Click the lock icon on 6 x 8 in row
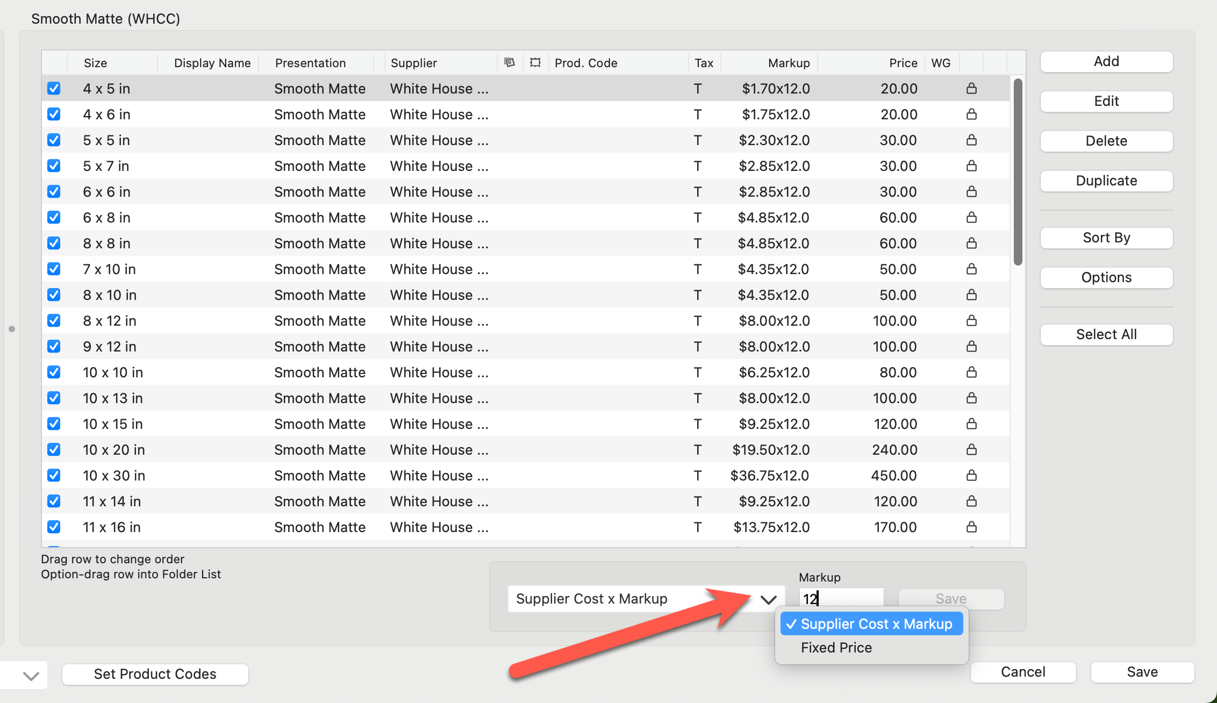This screenshot has height=703, width=1217. tap(971, 218)
